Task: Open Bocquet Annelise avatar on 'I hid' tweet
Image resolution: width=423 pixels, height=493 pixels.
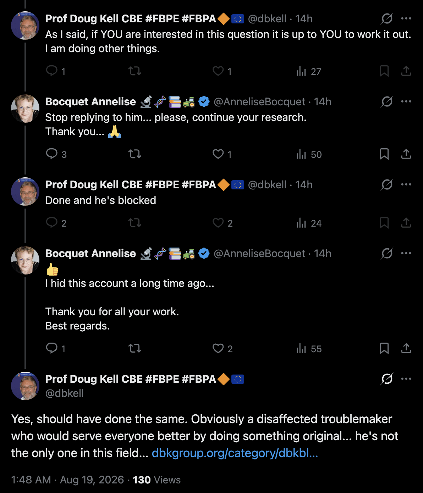Action: pyautogui.click(x=25, y=260)
